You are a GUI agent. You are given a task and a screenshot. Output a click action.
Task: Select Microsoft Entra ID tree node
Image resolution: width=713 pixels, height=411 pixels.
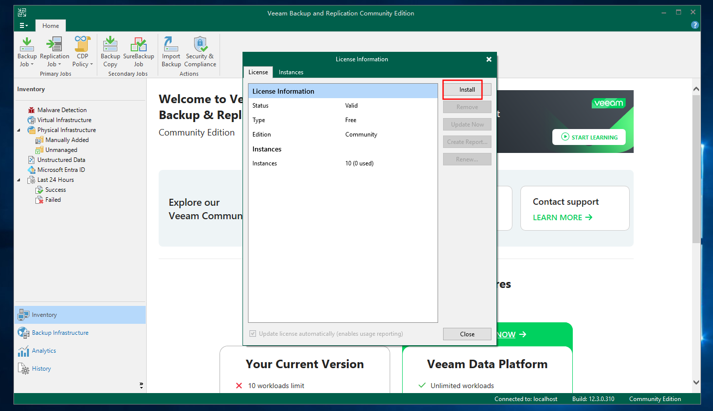tap(61, 170)
